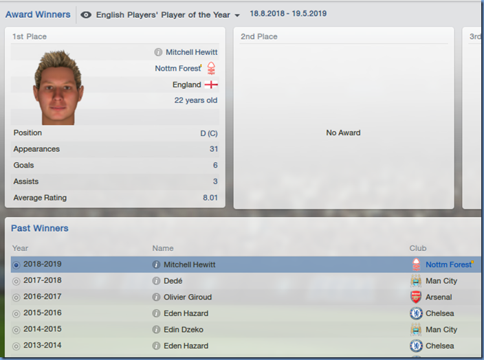Click info icon next to Edin Dzeko
Screen dimensions: 484x360
pyautogui.click(x=156, y=330)
